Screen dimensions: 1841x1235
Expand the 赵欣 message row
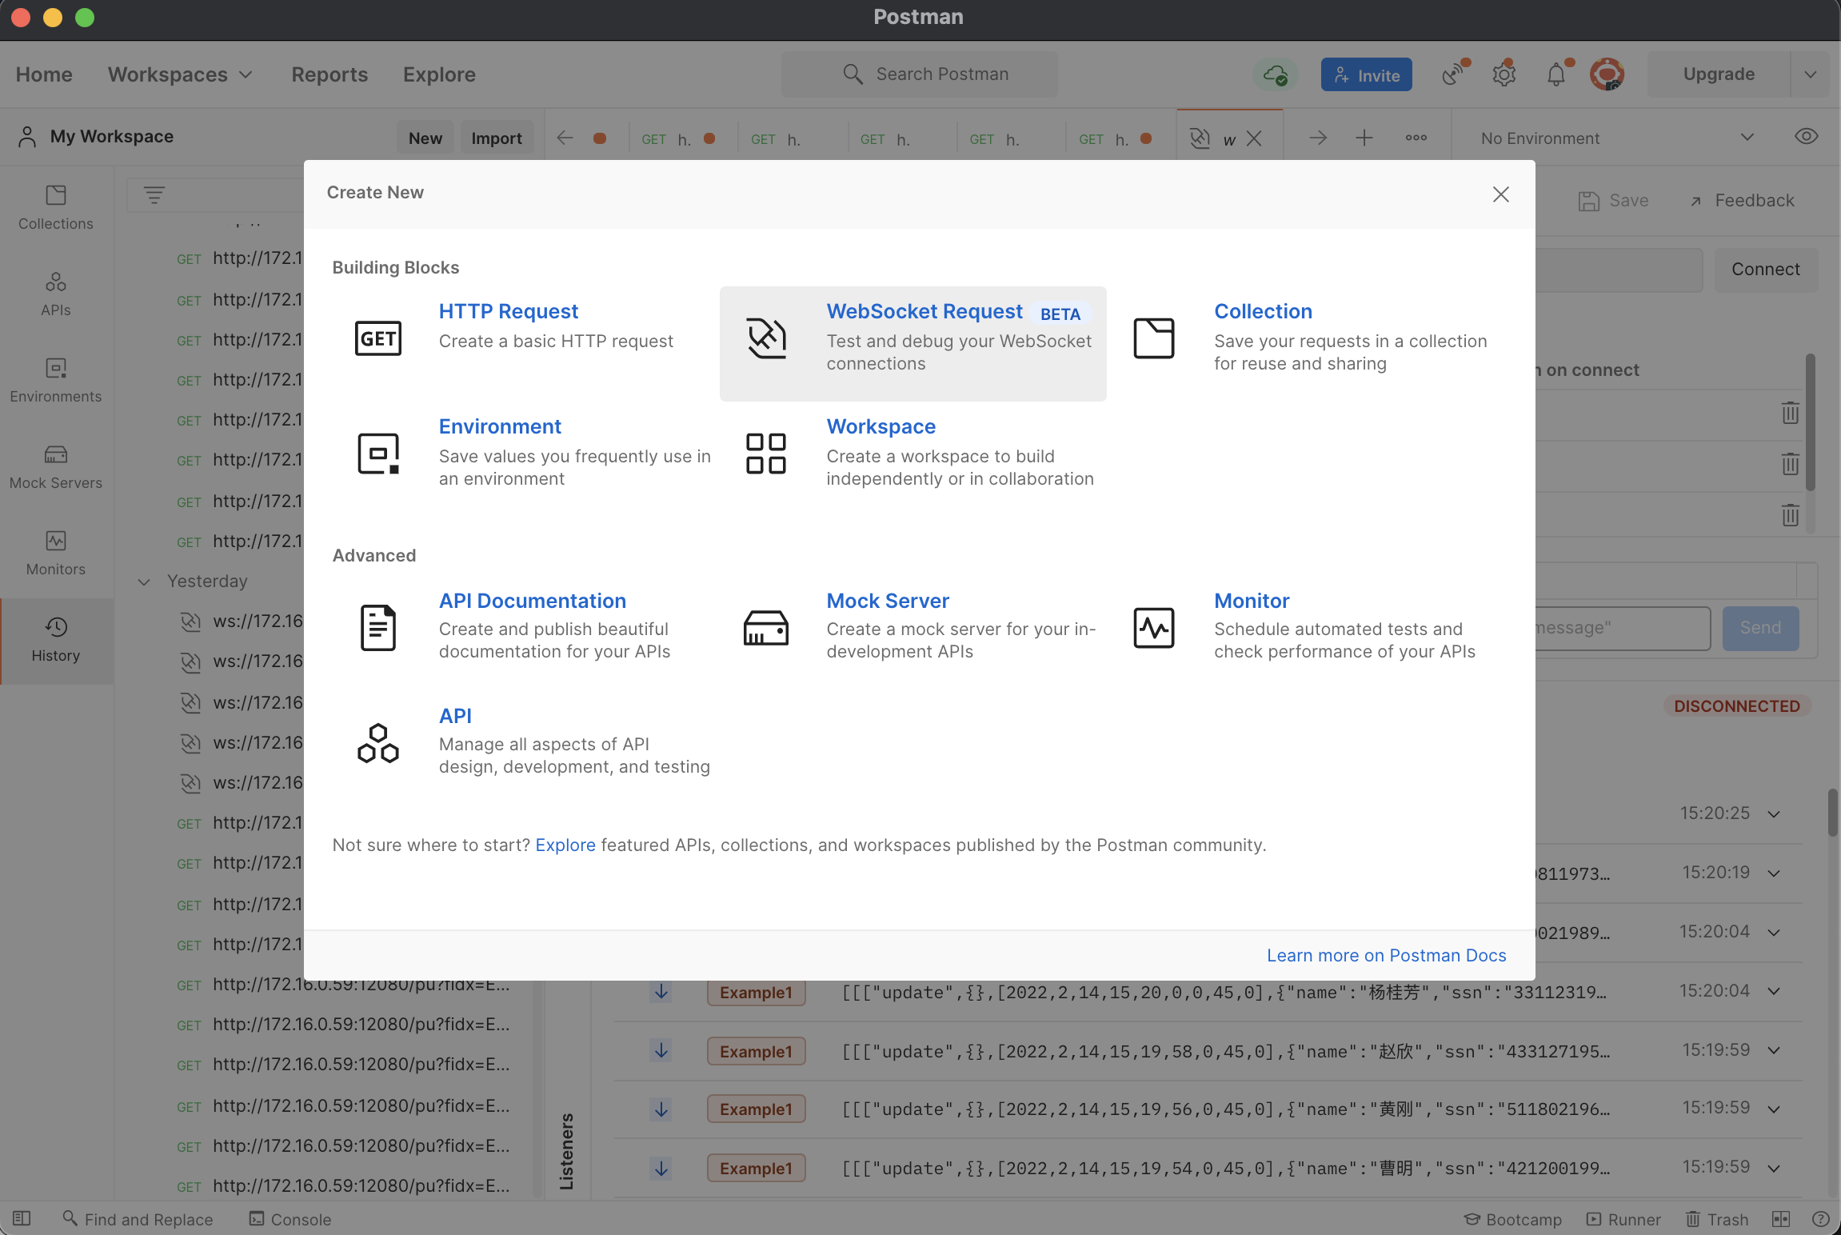coord(1774,1051)
